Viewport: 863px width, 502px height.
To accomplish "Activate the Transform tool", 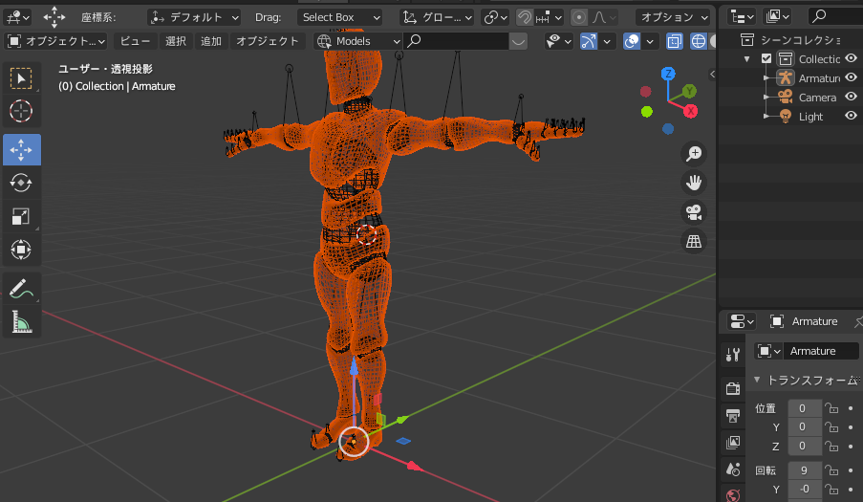I will [x=21, y=250].
